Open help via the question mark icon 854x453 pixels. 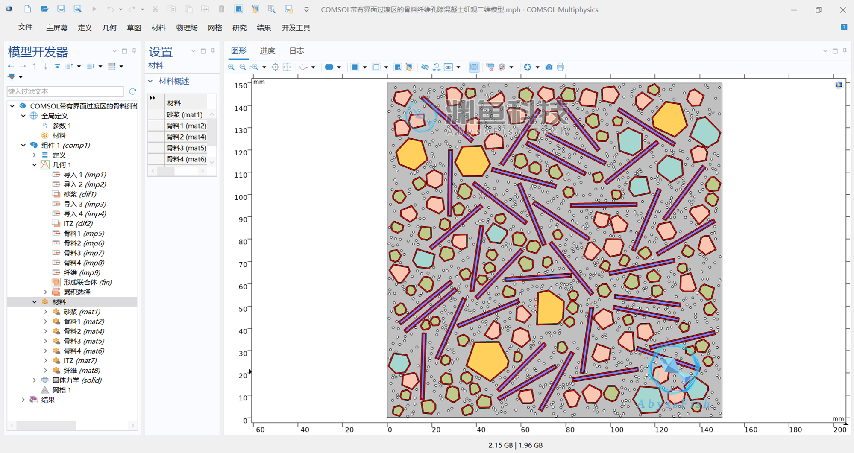(844, 27)
